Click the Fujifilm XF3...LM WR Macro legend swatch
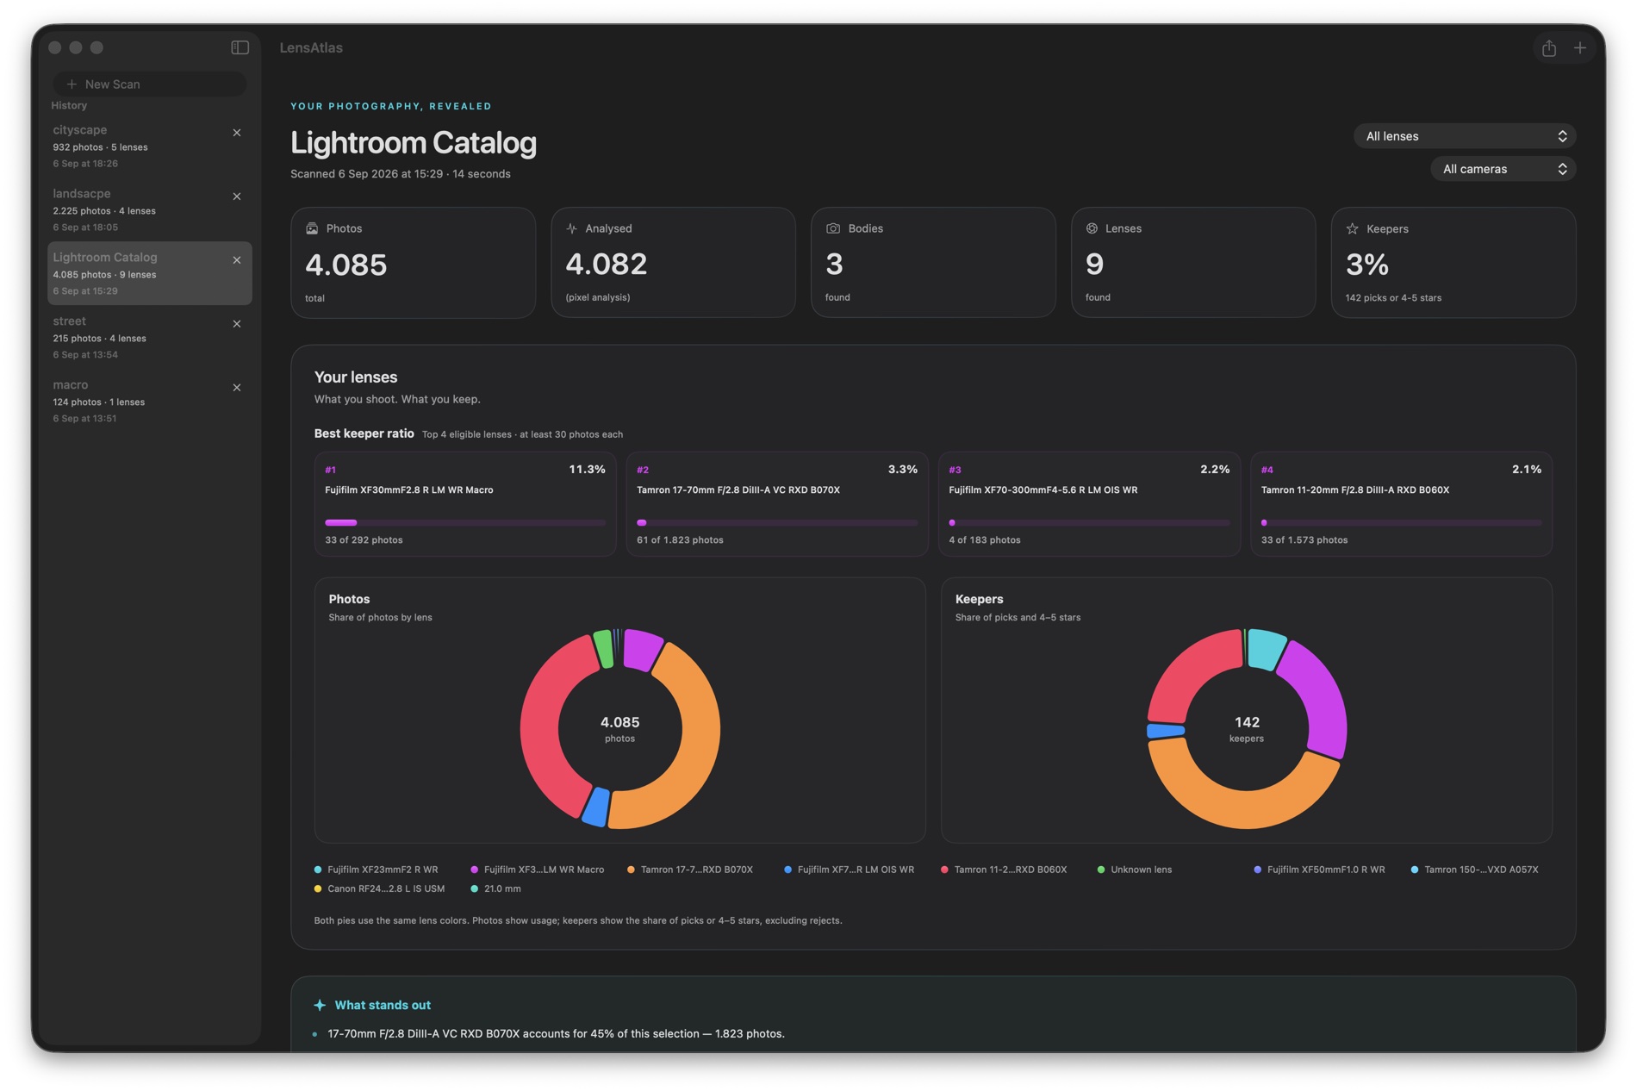1637x1091 pixels. point(474,870)
